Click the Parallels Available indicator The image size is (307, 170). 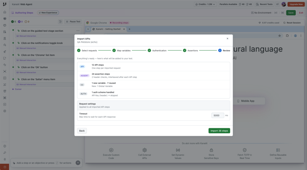(x=236, y=4)
